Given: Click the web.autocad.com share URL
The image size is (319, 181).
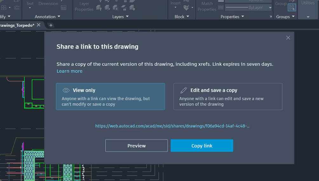Looking at the screenshot, I should click(x=172, y=126).
